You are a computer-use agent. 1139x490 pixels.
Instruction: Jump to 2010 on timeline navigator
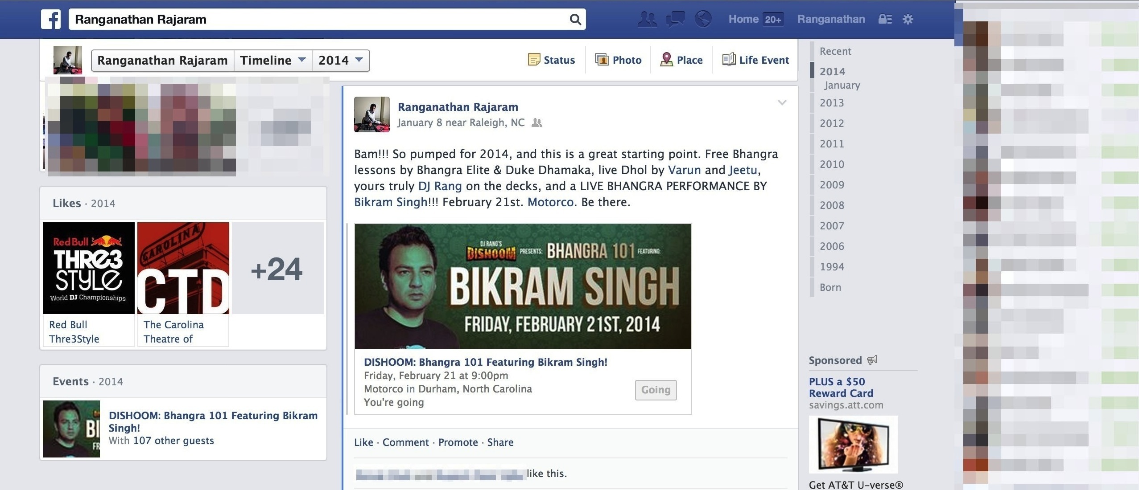(832, 164)
